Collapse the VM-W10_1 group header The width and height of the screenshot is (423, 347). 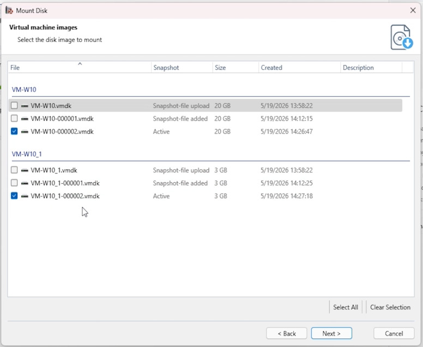point(27,154)
